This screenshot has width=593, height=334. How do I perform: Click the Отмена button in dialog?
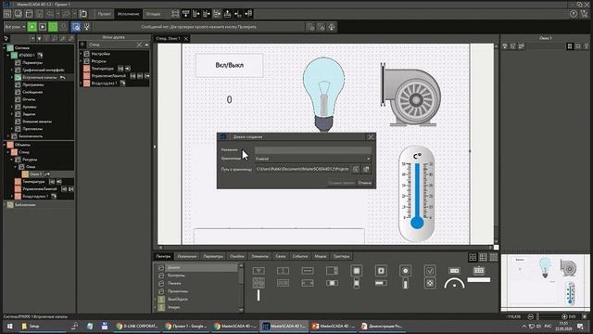pos(365,183)
